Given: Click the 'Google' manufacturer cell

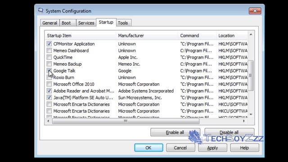Looking at the screenshot, I should pos(125,71).
